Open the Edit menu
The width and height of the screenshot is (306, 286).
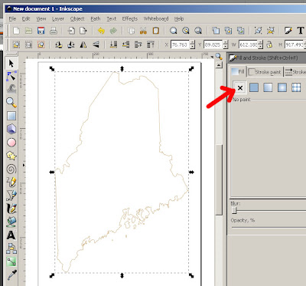pos(26,18)
